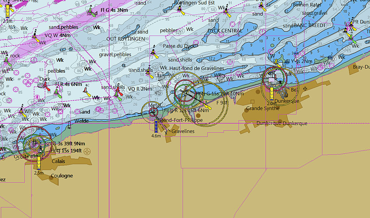Click the Gravelines town label
Viewport: 370px width, 218px height.
pos(183,131)
